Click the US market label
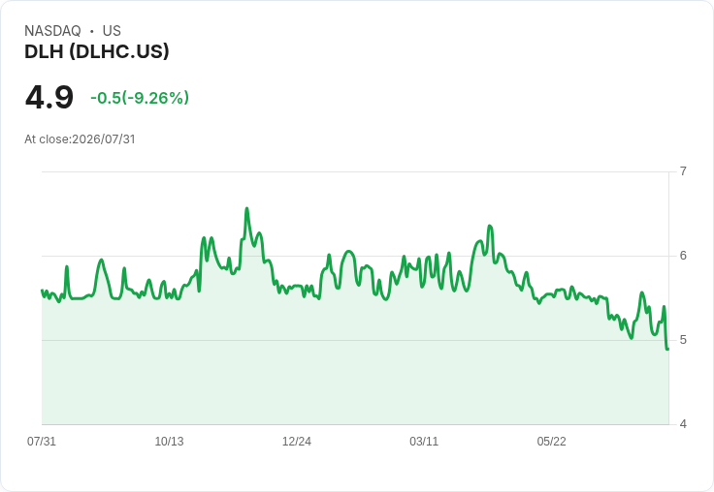Viewport: 714px width, 492px height. point(112,31)
